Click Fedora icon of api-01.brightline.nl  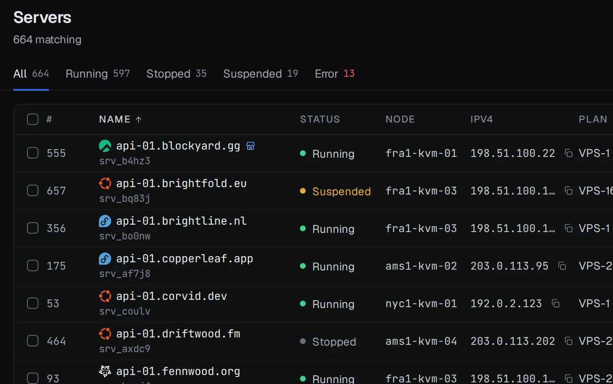click(x=105, y=221)
